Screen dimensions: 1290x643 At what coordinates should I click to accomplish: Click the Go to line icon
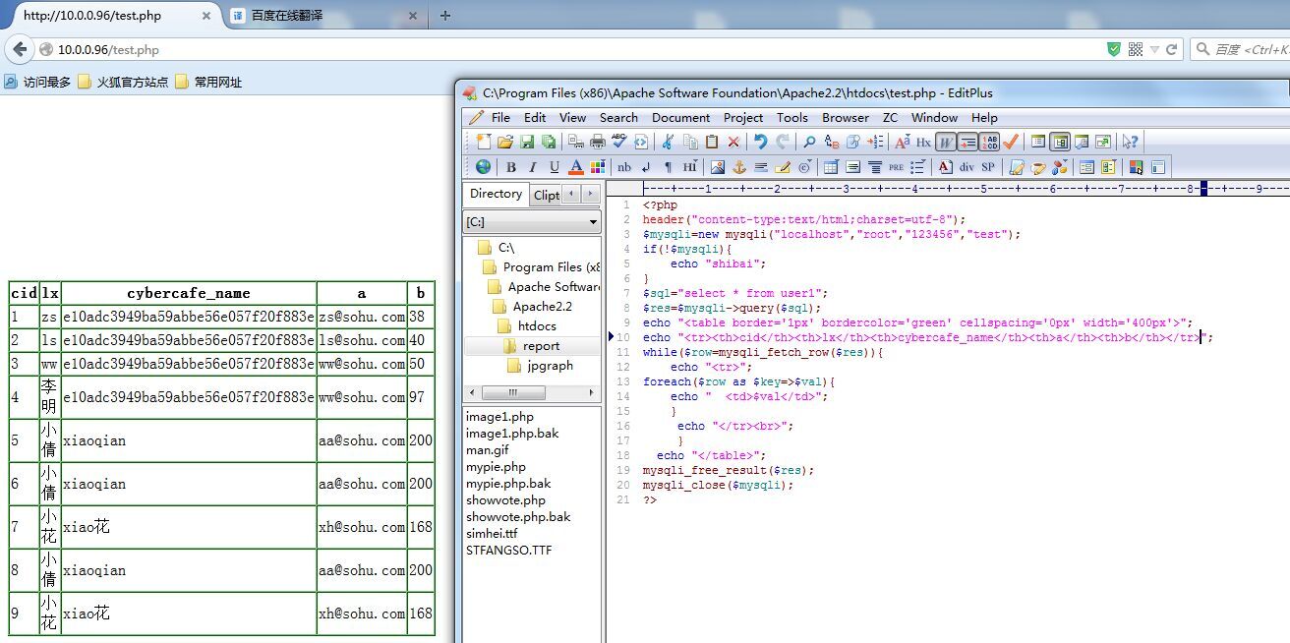pyautogui.click(x=875, y=142)
